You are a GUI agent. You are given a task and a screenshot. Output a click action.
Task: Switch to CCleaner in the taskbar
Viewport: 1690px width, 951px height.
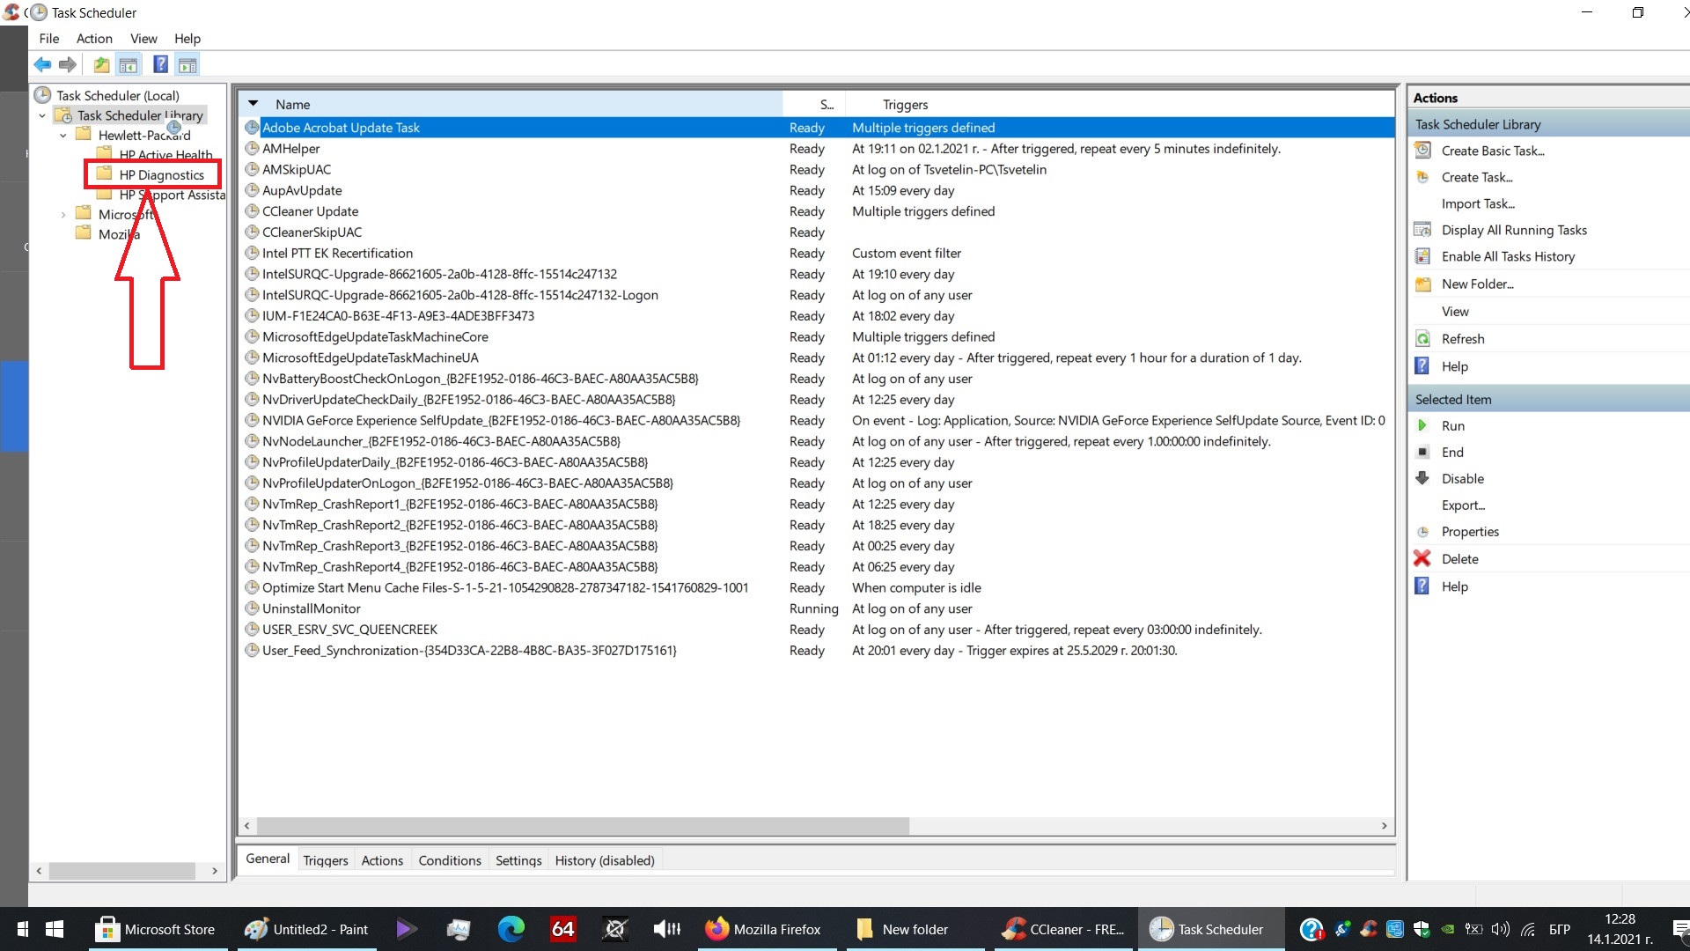click(x=1063, y=929)
